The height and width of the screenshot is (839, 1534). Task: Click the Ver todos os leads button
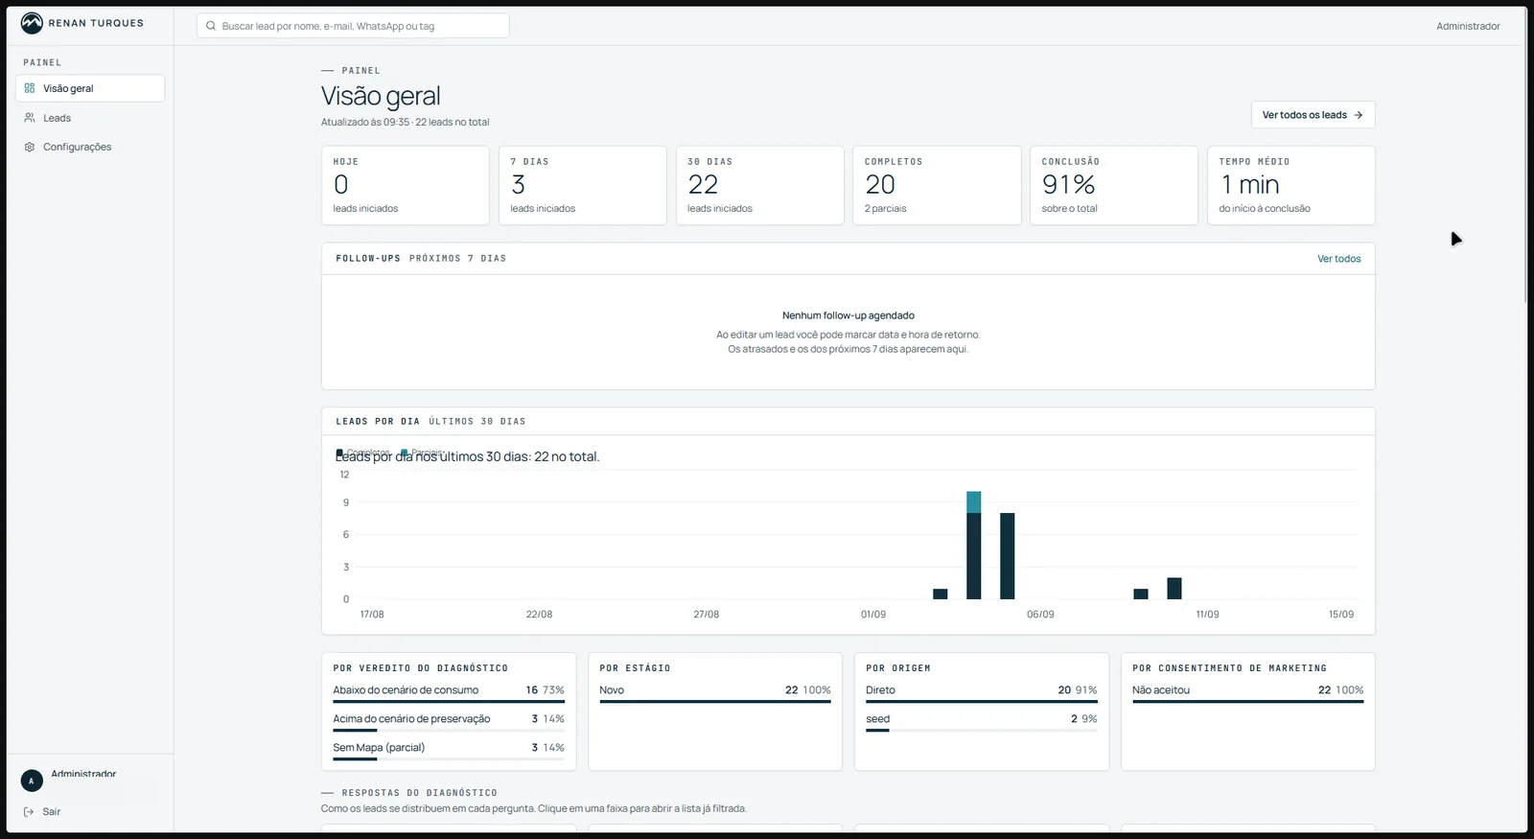pos(1313,115)
